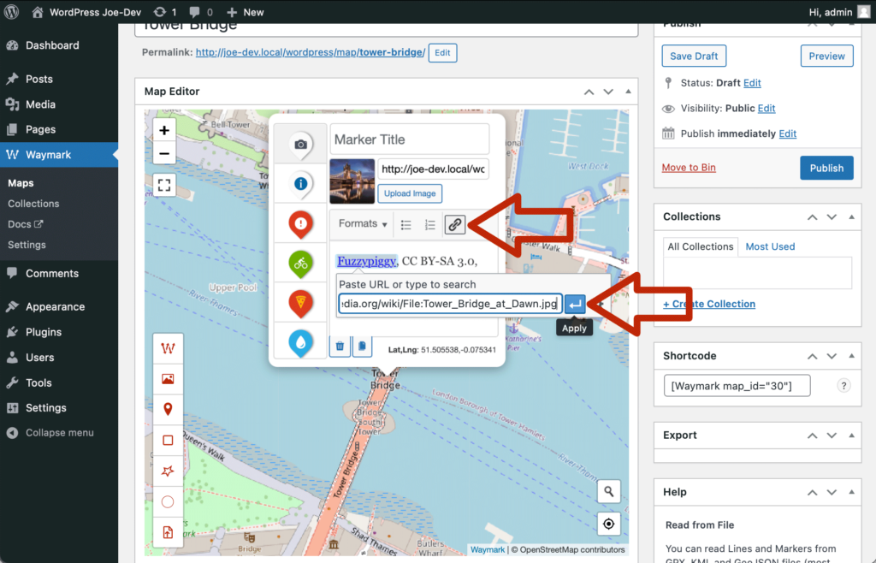This screenshot has height=563, width=876.
Task: Open the Formats dropdown
Action: [362, 224]
